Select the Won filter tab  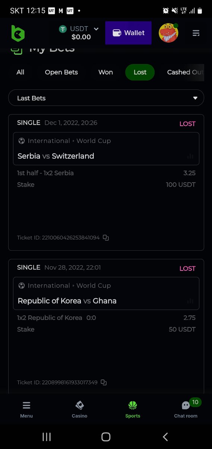(106, 72)
